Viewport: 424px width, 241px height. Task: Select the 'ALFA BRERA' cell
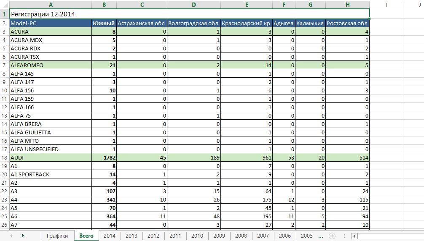pyautogui.click(x=51, y=124)
